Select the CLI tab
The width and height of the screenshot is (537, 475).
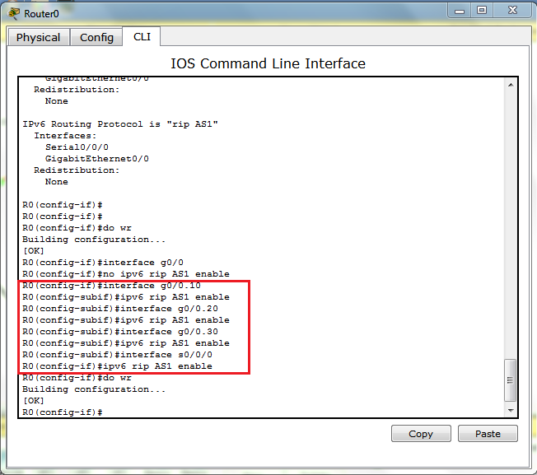(142, 36)
